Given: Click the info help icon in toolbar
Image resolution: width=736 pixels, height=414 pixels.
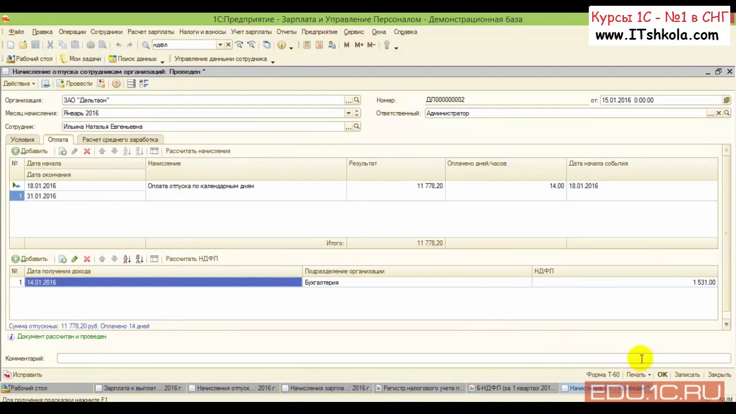Looking at the screenshot, I should pyautogui.click(x=282, y=45).
